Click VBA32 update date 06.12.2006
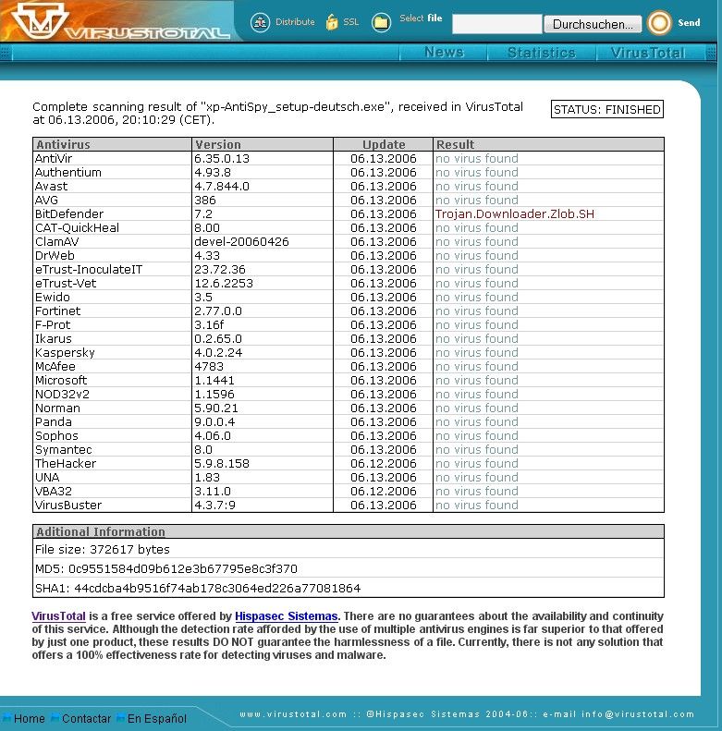 (x=384, y=492)
